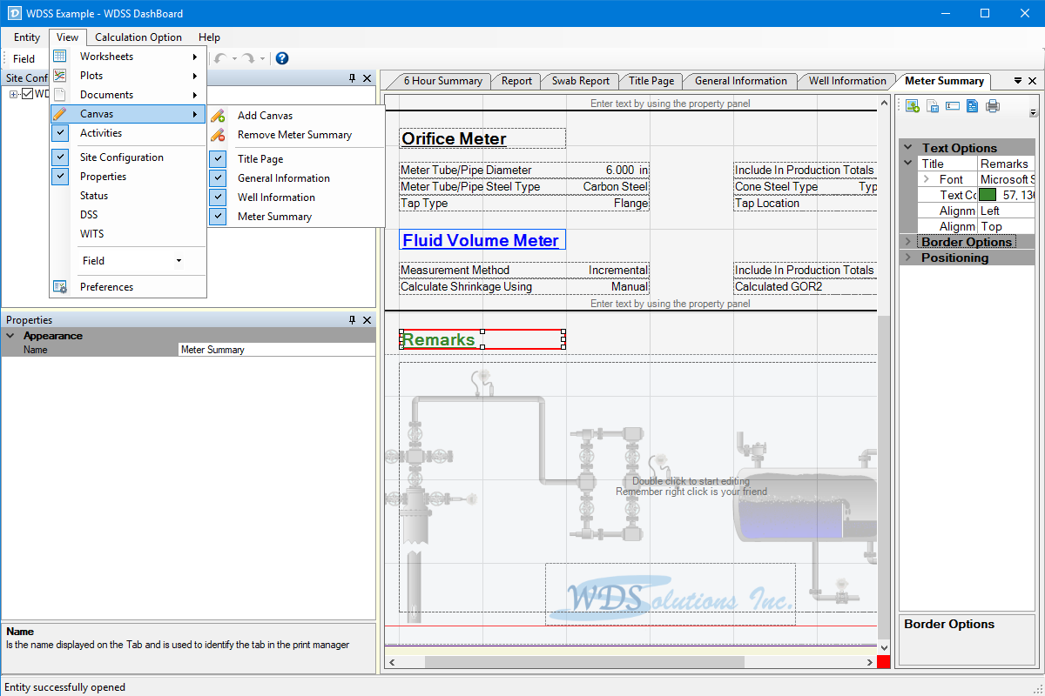1045x696 pixels.
Task: Toggle the WD tree node checkbox
Action: [x=27, y=94]
